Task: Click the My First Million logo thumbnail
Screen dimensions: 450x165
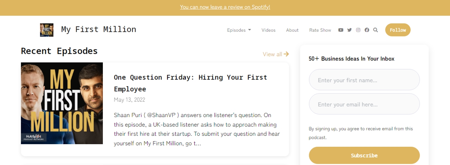Action: 47,30
